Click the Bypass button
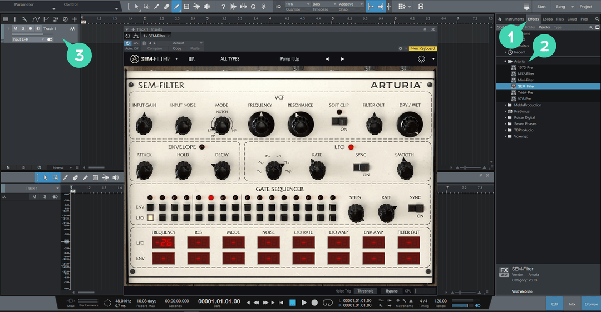The height and width of the screenshot is (312, 601). (392, 291)
